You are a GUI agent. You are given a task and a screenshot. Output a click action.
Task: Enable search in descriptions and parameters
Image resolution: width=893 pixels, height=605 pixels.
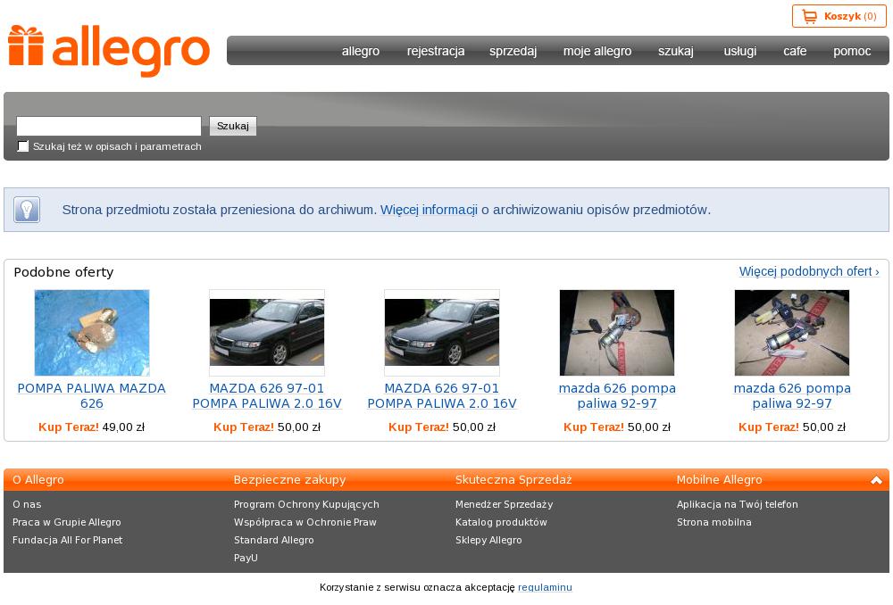click(x=23, y=146)
